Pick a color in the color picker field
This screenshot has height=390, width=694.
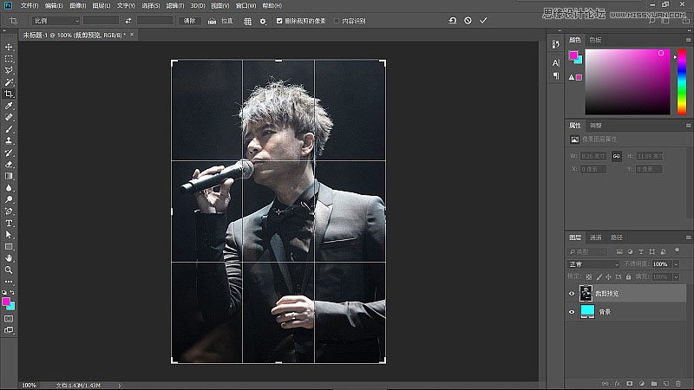626,81
